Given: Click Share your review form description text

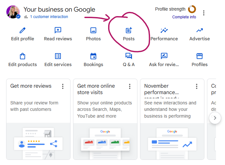Looking at the screenshot, I should pos(34,106).
